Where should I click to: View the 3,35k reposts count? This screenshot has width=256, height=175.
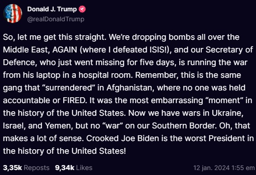[x=12, y=168]
